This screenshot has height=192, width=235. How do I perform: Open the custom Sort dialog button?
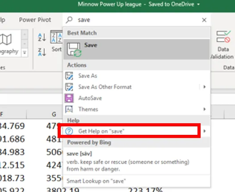click(56, 42)
